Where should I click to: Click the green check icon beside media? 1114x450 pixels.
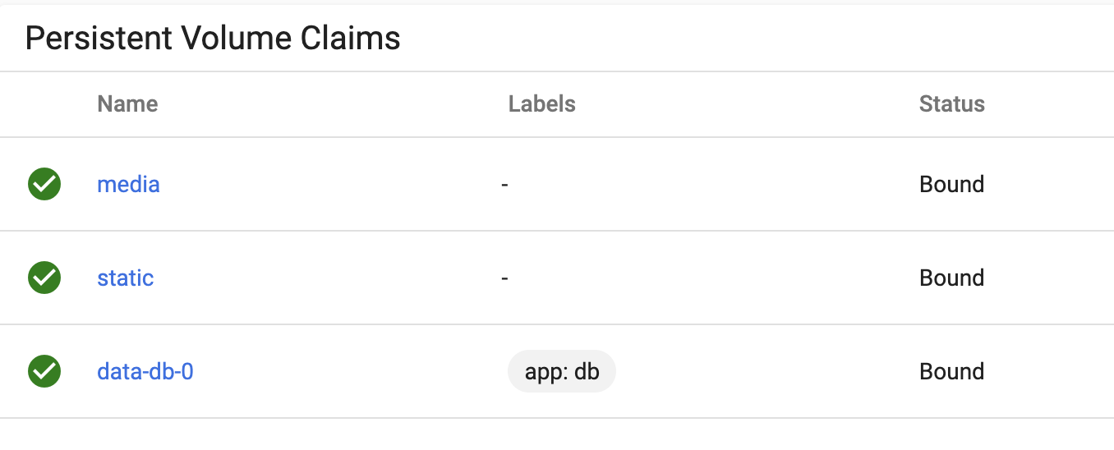(44, 184)
